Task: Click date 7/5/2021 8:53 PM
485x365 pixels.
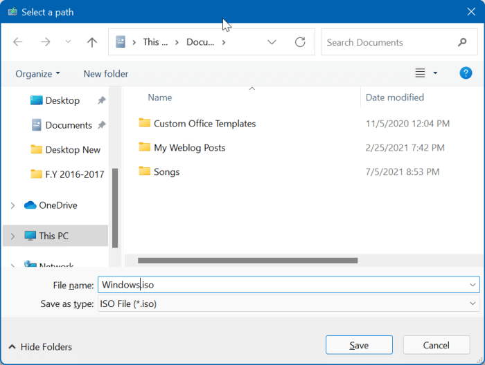Action: coord(403,172)
